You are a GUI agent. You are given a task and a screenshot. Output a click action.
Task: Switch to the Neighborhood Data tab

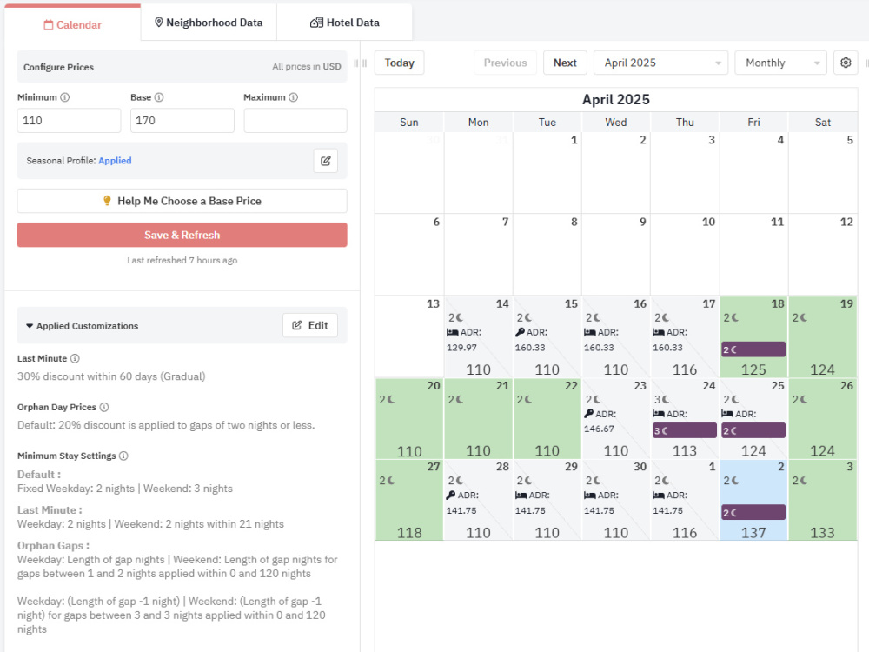pos(209,23)
